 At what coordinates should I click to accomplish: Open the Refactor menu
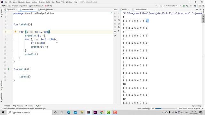point(42,2)
